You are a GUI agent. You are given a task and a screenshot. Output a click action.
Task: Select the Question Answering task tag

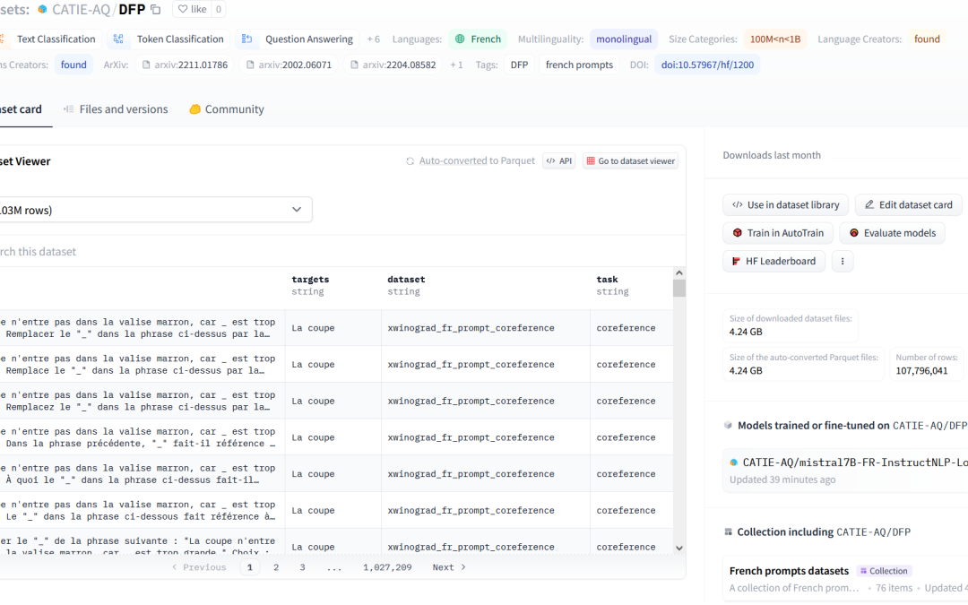pyautogui.click(x=298, y=39)
